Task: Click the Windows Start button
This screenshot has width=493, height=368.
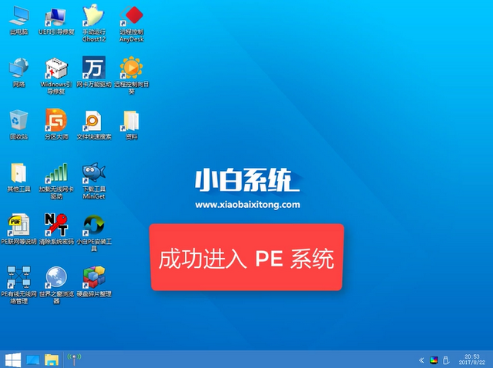Action: pyautogui.click(x=12, y=360)
